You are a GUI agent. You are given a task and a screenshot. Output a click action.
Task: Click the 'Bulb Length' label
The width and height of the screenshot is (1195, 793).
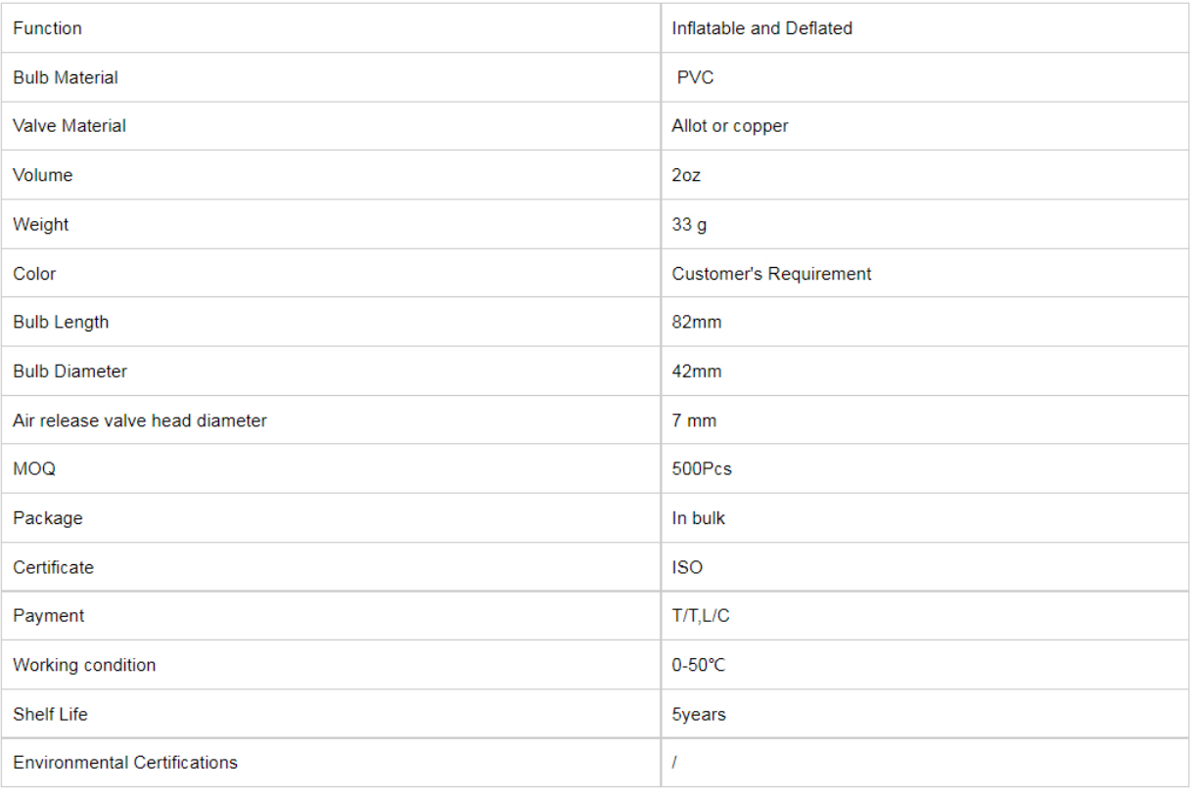(61, 322)
